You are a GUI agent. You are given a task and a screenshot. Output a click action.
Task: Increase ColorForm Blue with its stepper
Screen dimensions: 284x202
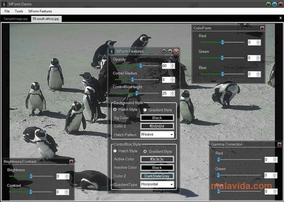[259, 73]
